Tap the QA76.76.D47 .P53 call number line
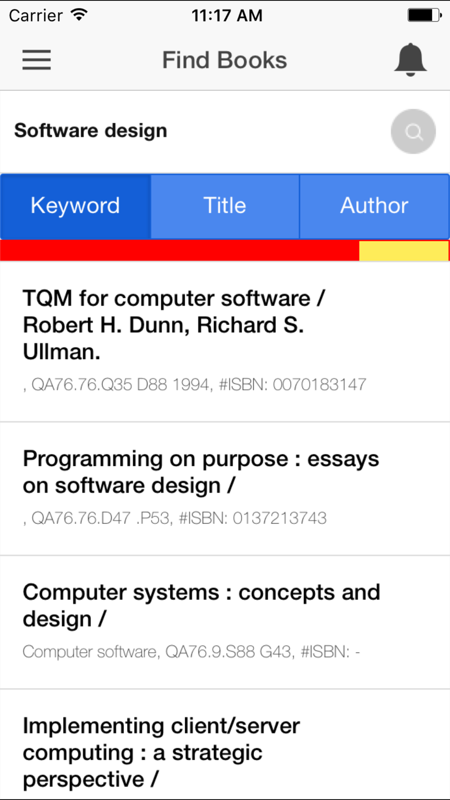The height and width of the screenshot is (800, 450). pos(175,518)
